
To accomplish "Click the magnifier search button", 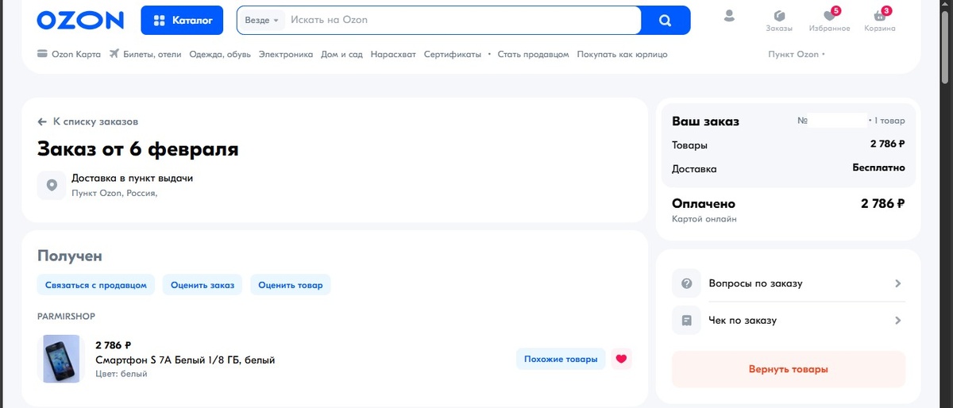I will tap(666, 21).
